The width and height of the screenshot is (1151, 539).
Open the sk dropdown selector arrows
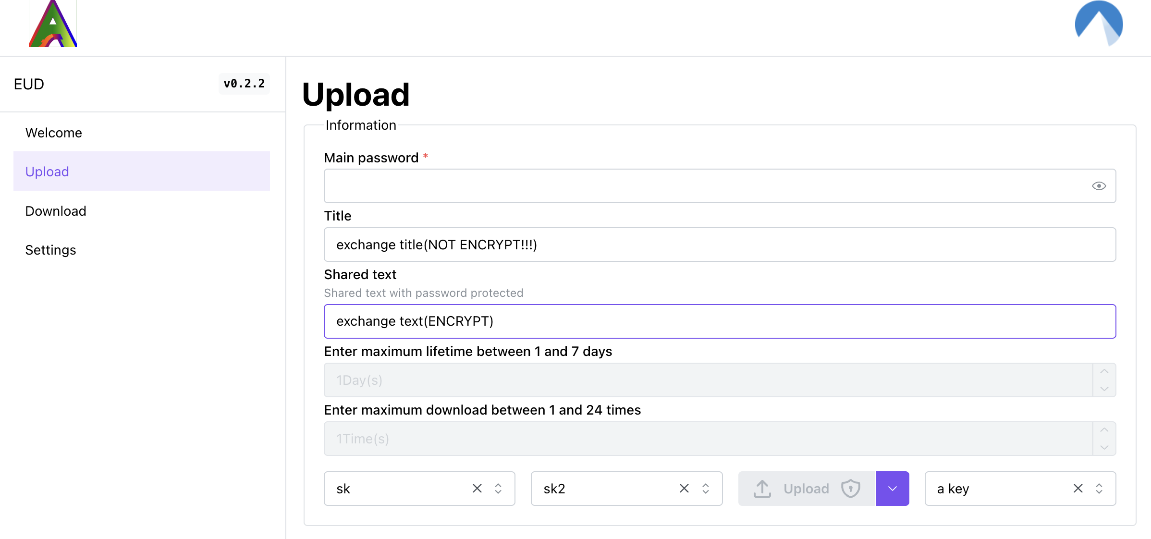coord(498,489)
